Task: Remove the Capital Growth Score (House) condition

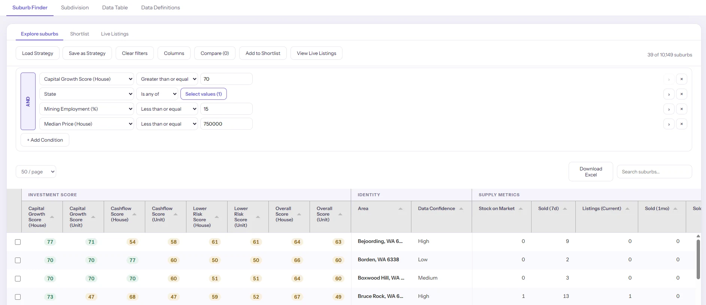Action: pyautogui.click(x=682, y=79)
